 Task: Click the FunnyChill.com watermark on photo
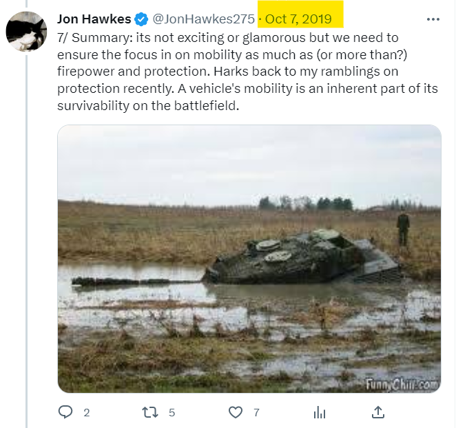tap(402, 385)
